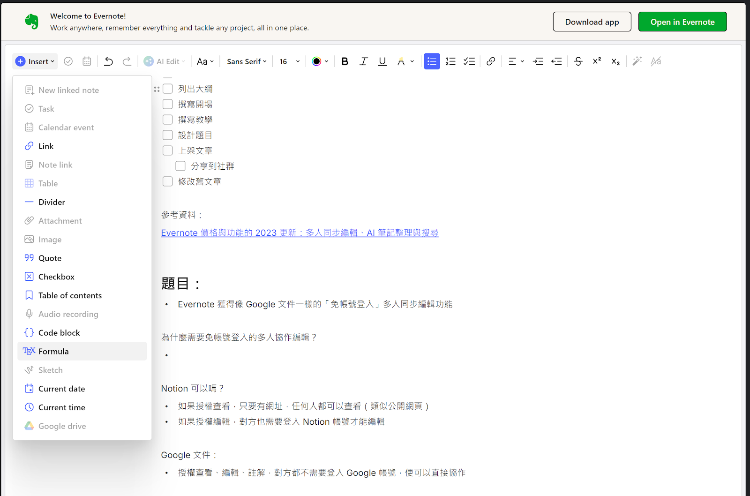Apply subscript formatting
Image resolution: width=750 pixels, height=496 pixels.
coord(615,62)
